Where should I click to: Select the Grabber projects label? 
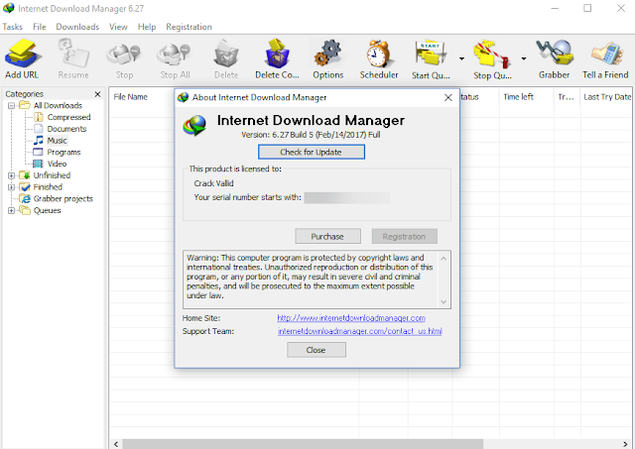[x=63, y=198]
